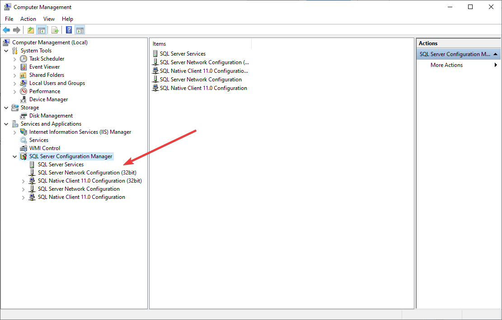Expand Local Users and Groups node

14,83
